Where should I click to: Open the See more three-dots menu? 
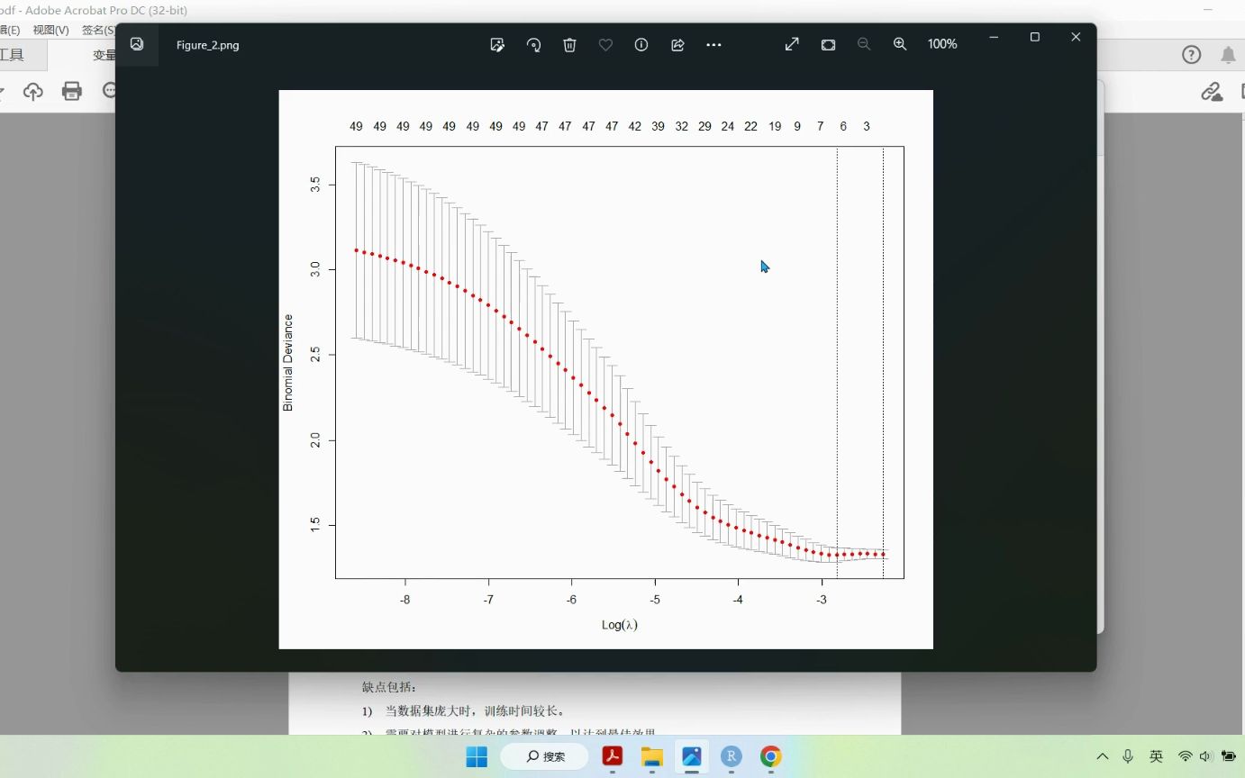click(713, 44)
